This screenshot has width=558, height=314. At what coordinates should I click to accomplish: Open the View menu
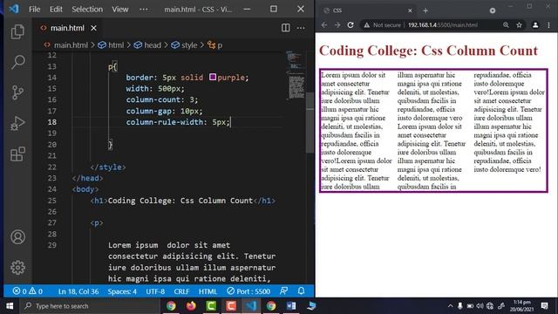pos(120,10)
